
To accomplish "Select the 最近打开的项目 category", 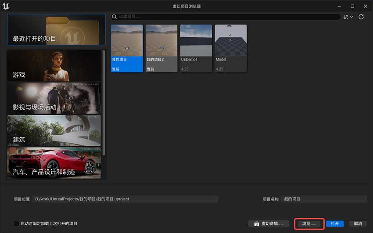I will coord(56,29).
